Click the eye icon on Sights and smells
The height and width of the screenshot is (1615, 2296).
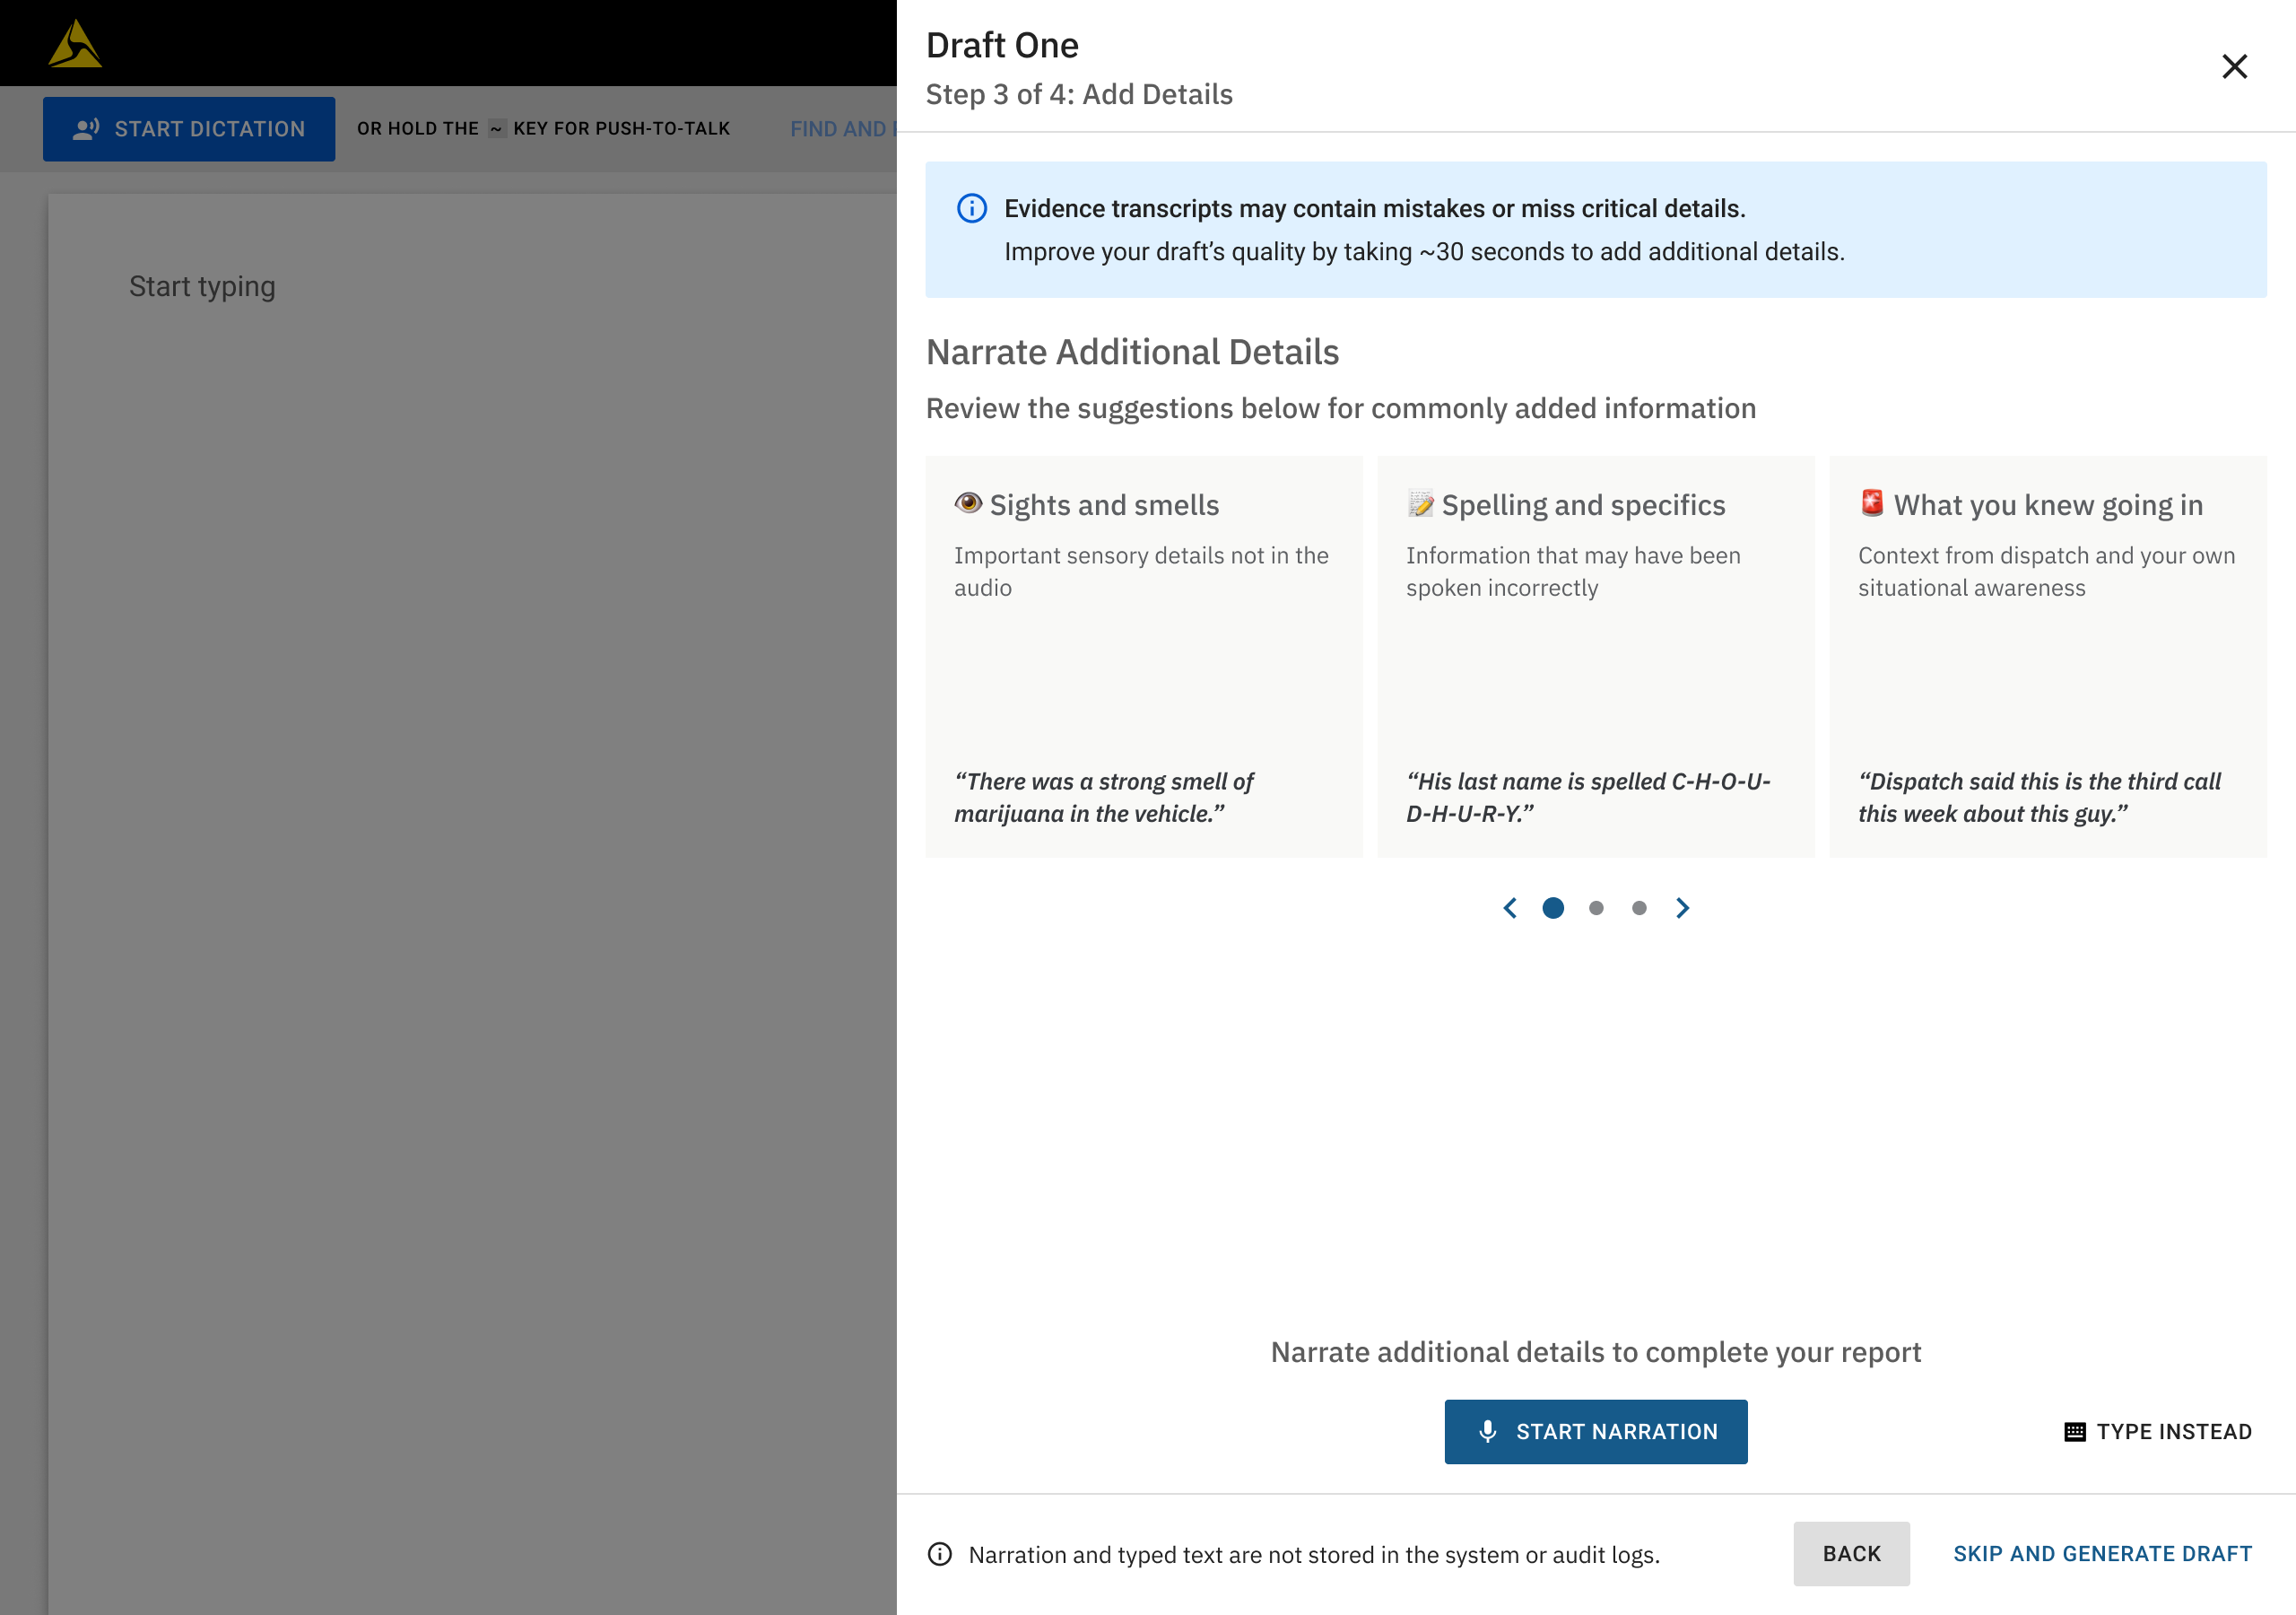pos(968,503)
